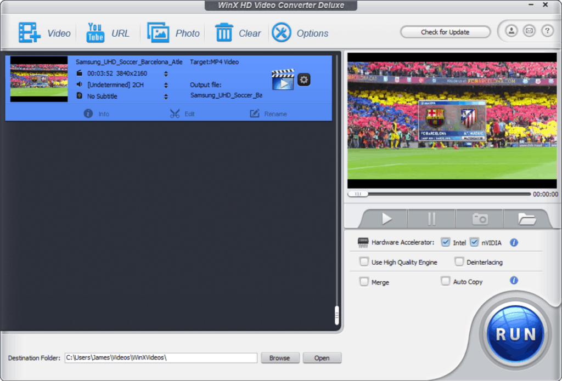Open the No Subtitle selector
The height and width of the screenshot is (381, 562).
(166, 96)
